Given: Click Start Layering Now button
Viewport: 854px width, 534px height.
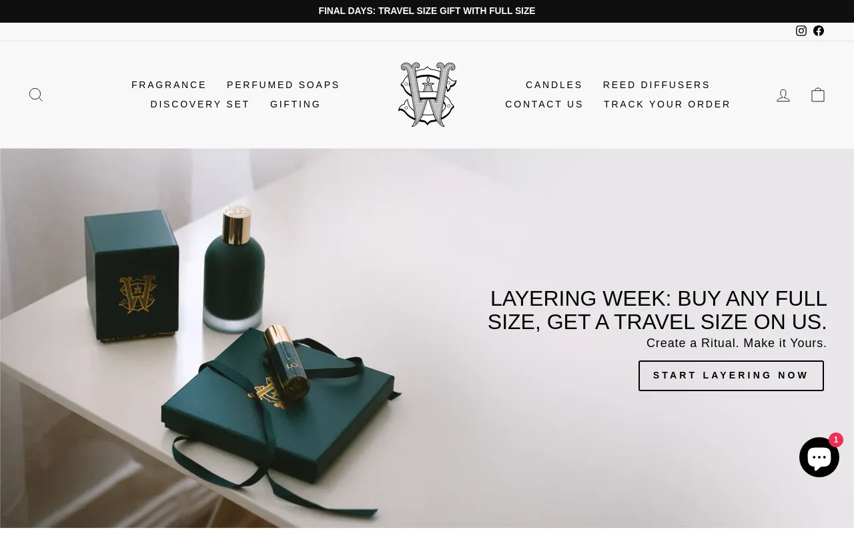Looking at the screenshot, I should (731, 376).
